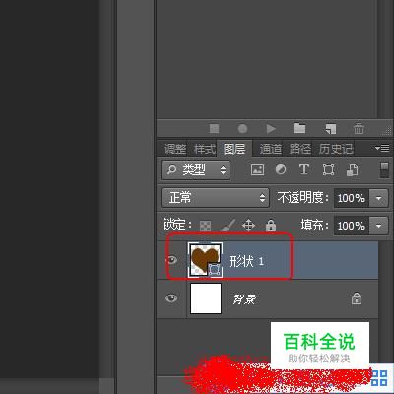The width and height of the screenshot is (394, 394).
Task: Select the 形状 1 layer name
Action: 246,261
